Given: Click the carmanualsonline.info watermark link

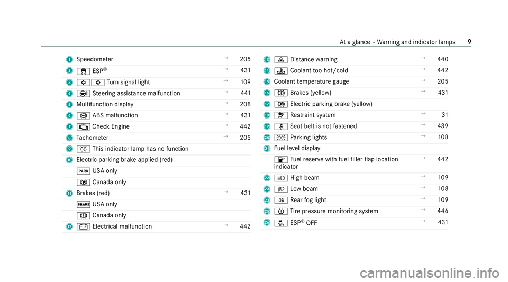Looking at the screenshot, I should click(430, 273).
